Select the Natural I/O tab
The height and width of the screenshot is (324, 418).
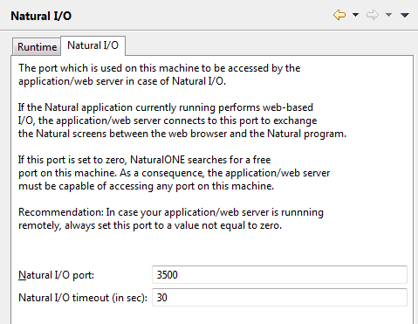(93, 45)
